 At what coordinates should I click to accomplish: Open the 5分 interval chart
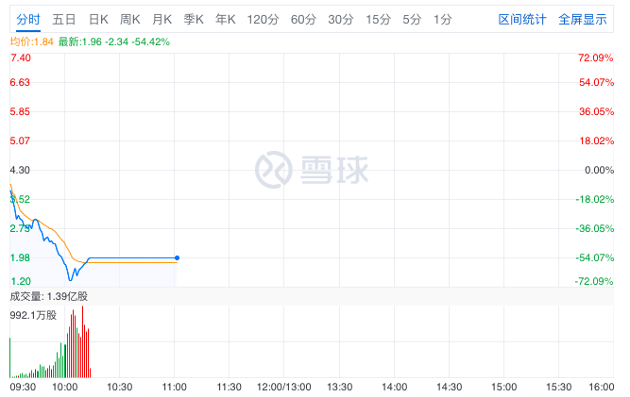[412, 19]
